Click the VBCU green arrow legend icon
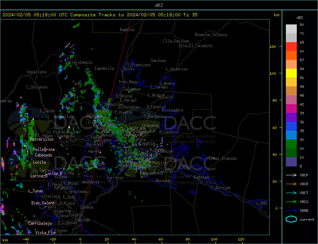Screen dimensions: 318x244 point(291,202)
